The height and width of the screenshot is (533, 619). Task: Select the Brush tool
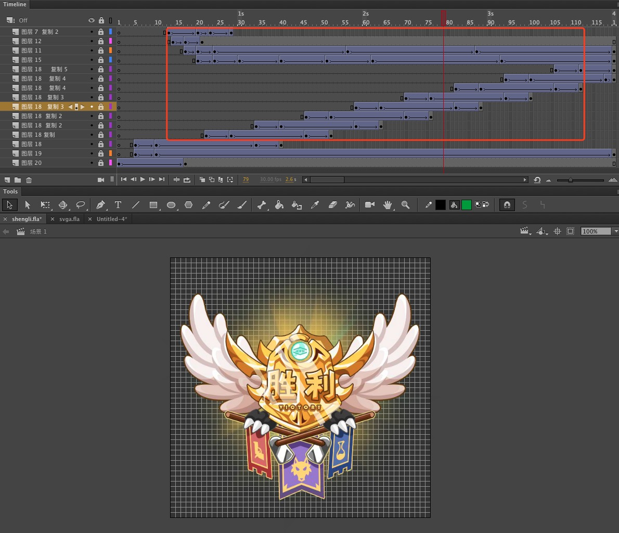(242, 205)
